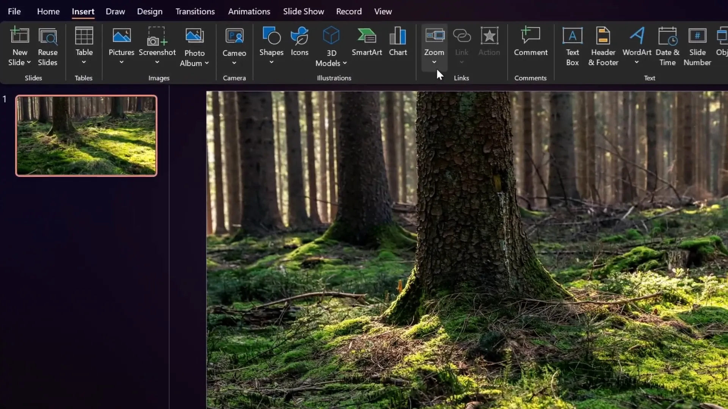
Task: Open the Design tab
Action: tap(149, 11)
